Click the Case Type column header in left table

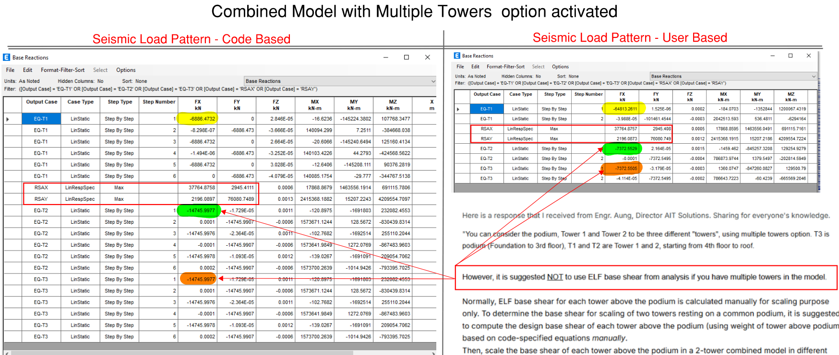tap(81, 104)
